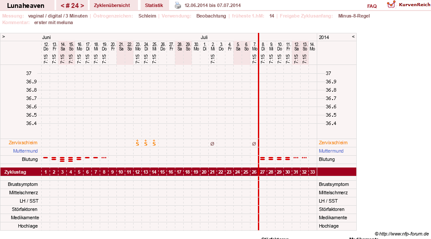Go to previous cycle arrow beside #24
The image size is (431, 239).
(x=62, y=6)
